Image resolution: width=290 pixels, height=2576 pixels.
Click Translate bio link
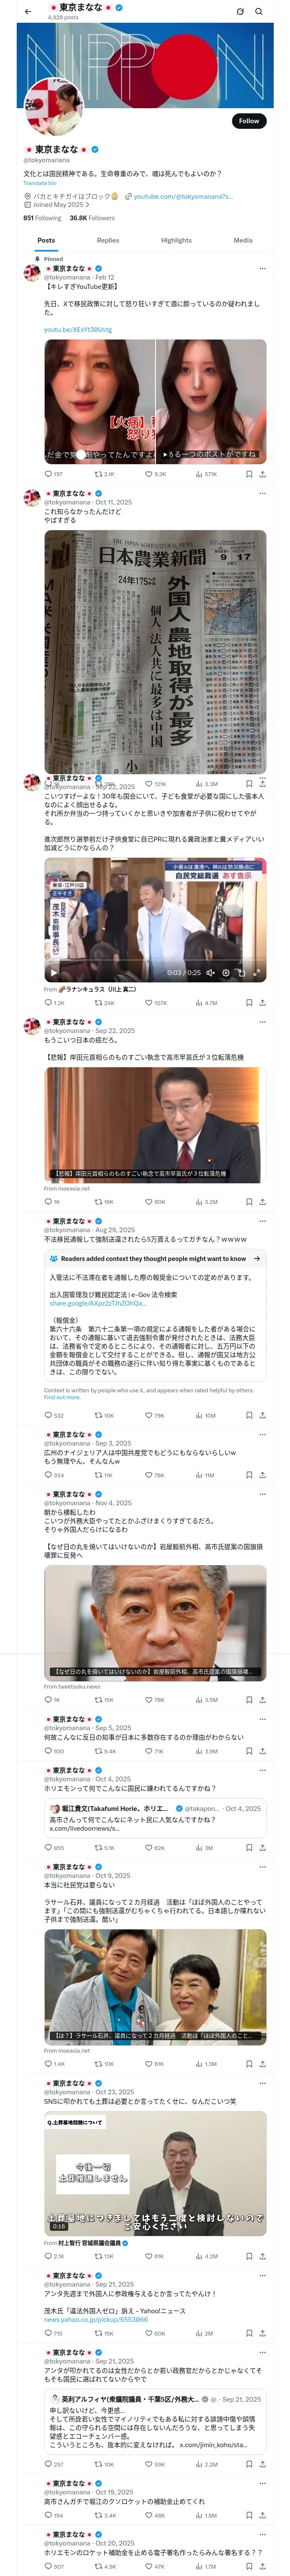[40, 183]
